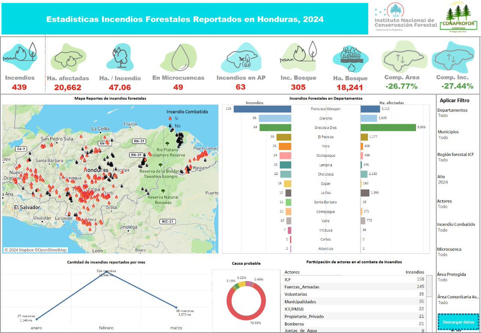Click the Choluteca department label
The image size is (481, 333).
click(x=325, y=174)
